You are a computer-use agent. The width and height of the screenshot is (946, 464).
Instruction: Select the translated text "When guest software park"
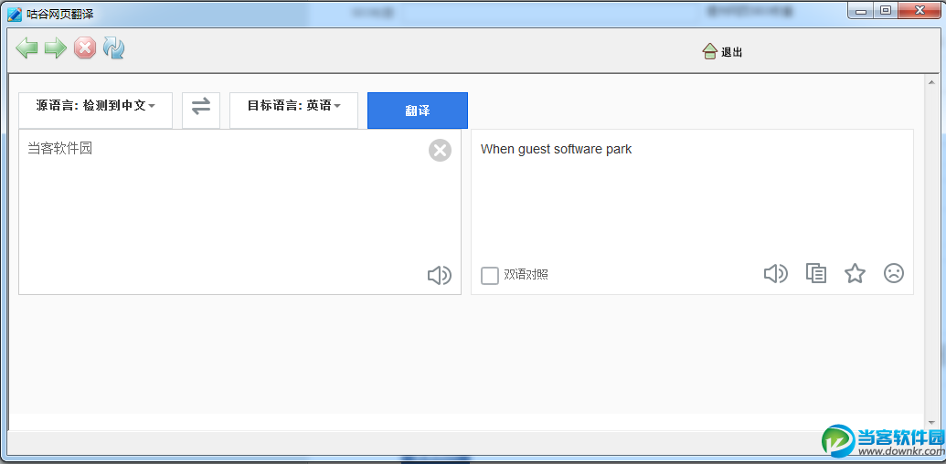556,150
